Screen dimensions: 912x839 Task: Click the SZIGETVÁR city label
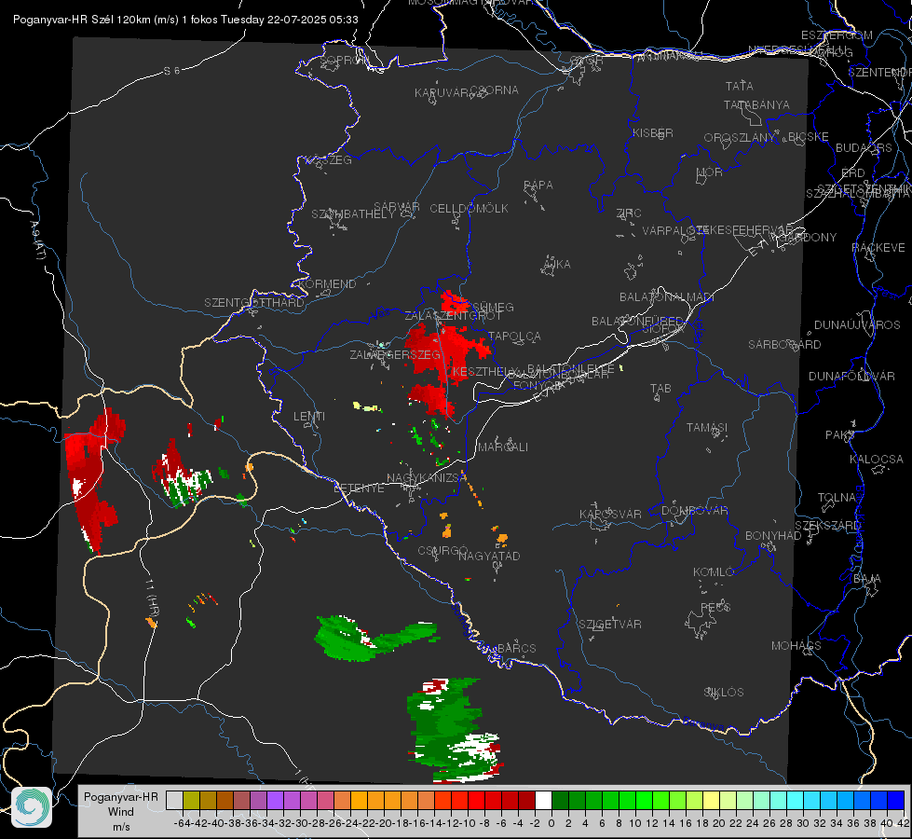point(610,625)
